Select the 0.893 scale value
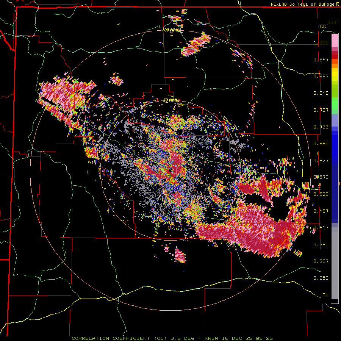 point(321,76)
